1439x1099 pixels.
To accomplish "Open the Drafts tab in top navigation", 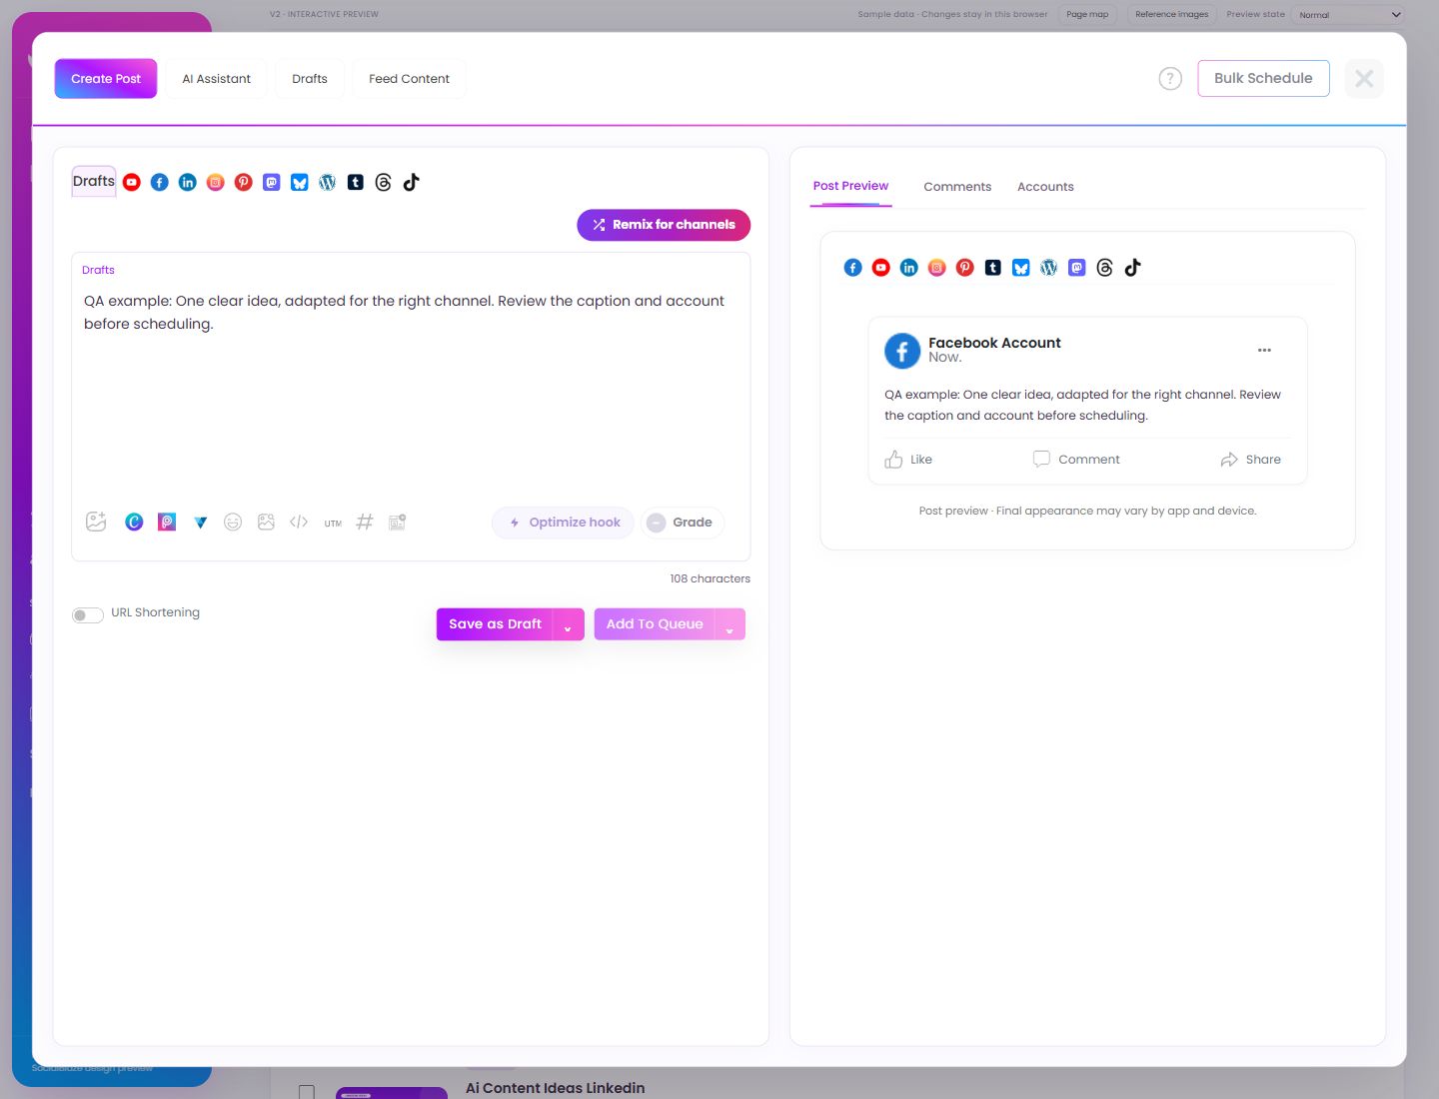I will [x=310, y=79].
